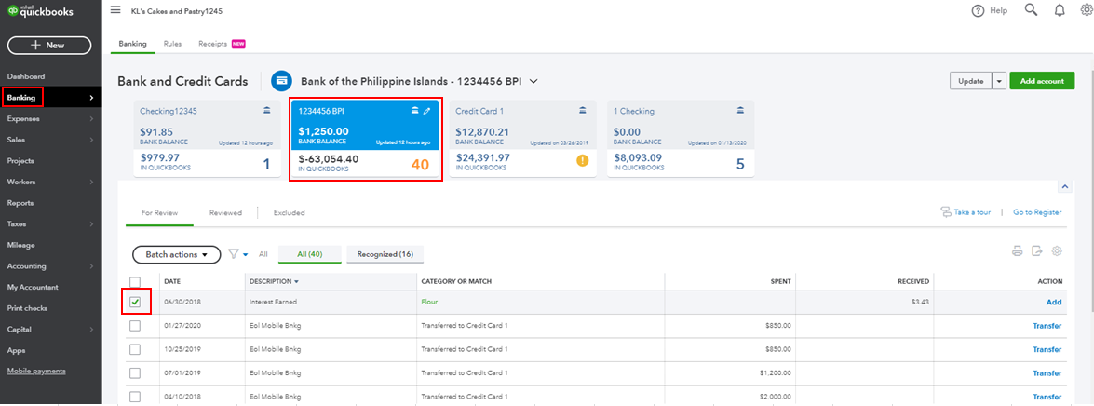Uncheck the Interest Earned row checkbox

click(x=135, y=302)
